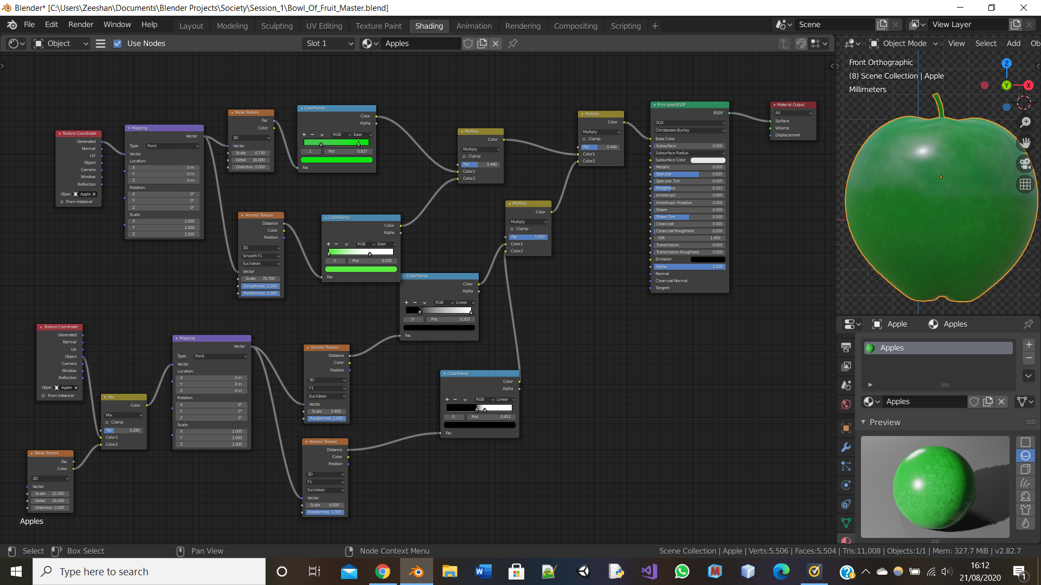The width and height of the screenshot is (1041, 585).
Task: Toggle Clamp checkbox in first Multiply node
Action: tap(465, 156)
